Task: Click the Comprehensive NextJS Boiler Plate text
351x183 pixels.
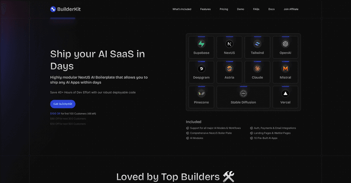Action: (x=211, y=133)
